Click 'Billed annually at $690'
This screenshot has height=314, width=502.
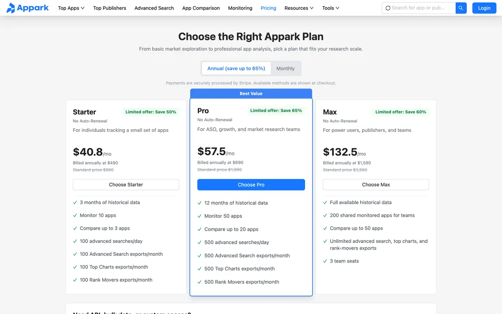click(x=220, y=162)
